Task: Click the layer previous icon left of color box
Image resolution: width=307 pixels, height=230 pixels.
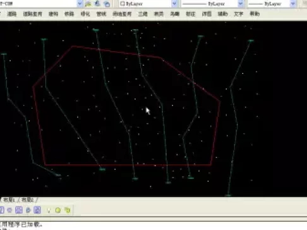Action: tap(107, 4)
